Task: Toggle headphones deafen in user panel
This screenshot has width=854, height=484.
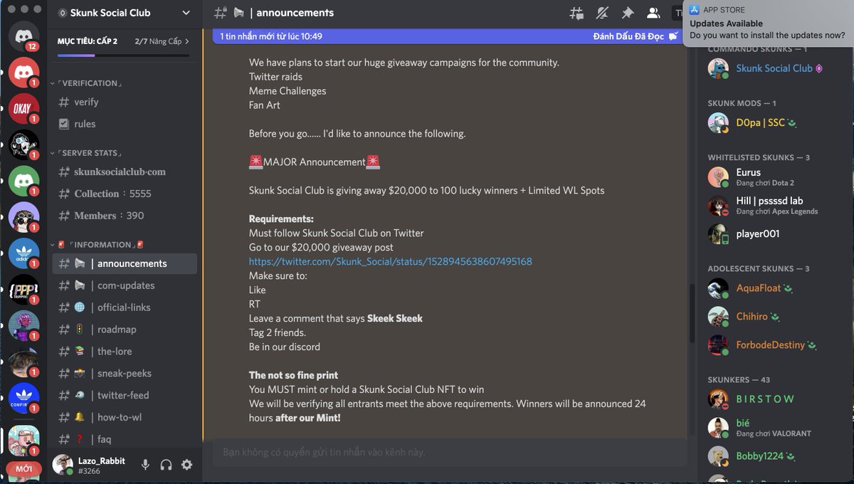Action: [166, 465]
